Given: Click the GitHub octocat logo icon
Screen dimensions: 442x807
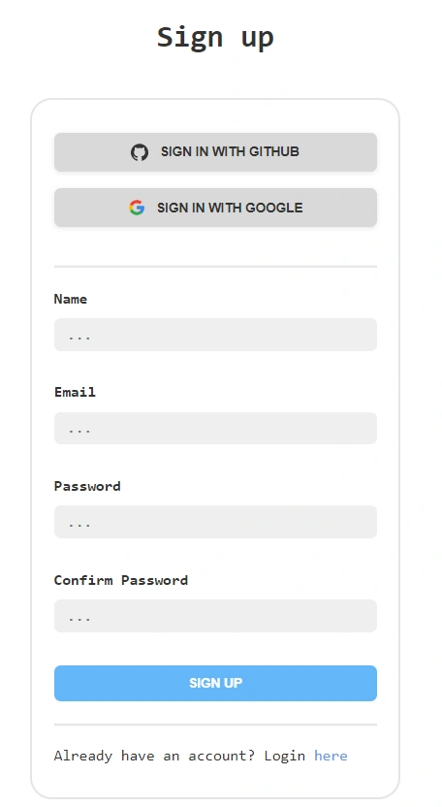Looking at the screenshot, I should tap(139, 152).
